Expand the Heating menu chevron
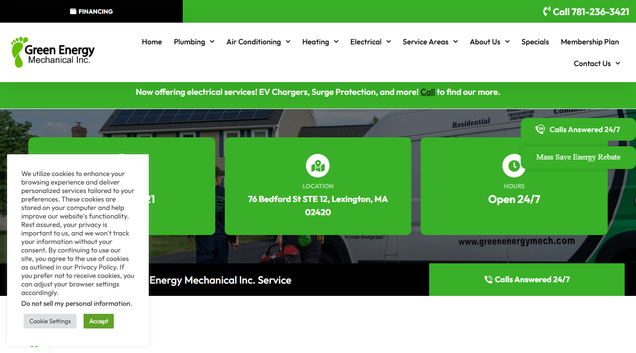The image size is (636, 353). (336, 42)
